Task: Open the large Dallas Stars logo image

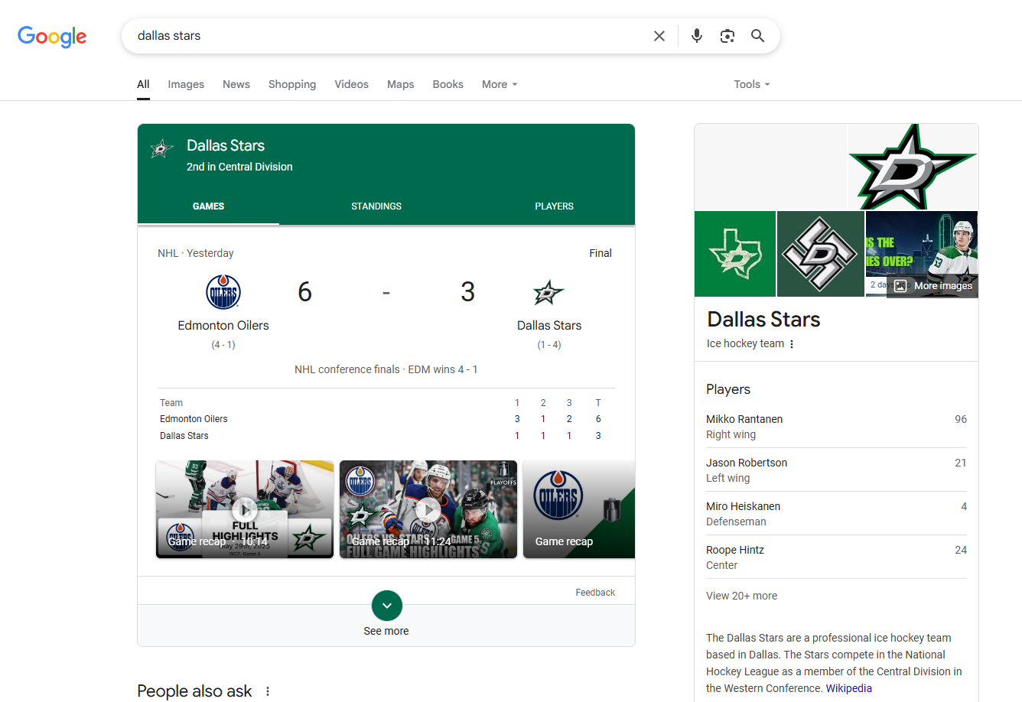Action: click(913, 167)
